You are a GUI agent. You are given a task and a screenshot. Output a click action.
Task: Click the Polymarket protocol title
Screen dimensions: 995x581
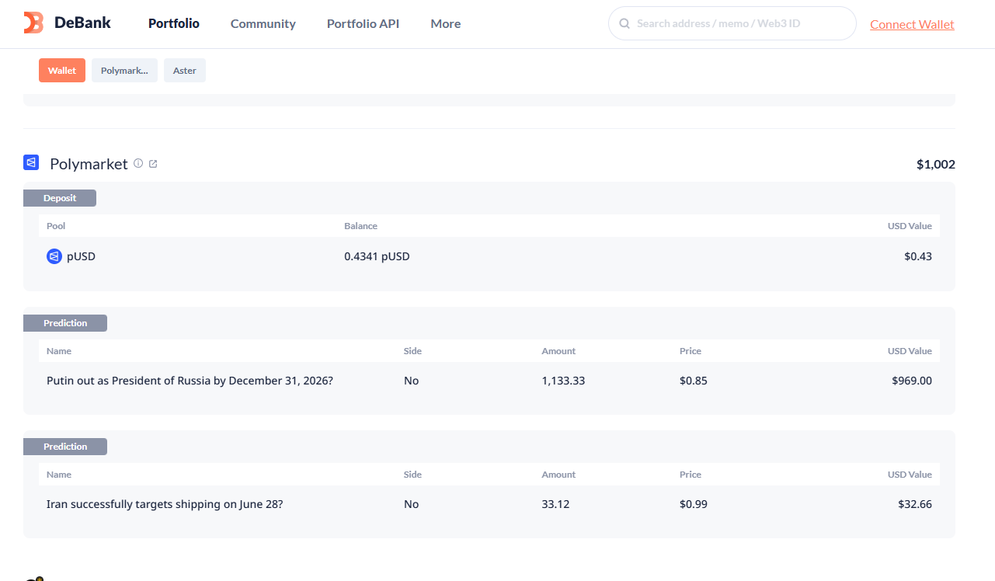(x=89, y=164)
